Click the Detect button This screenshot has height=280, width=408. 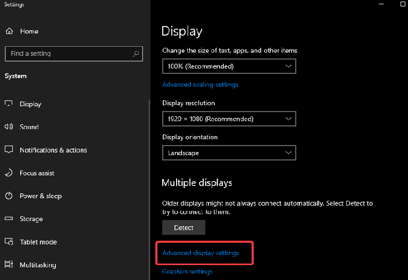(x=184, y=227)
